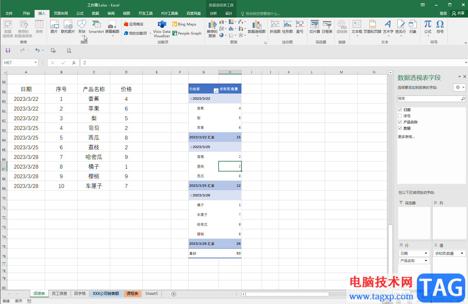Check the 序号 field checkbox
This screenshot has width=468, height=304.
coord(400,116)
